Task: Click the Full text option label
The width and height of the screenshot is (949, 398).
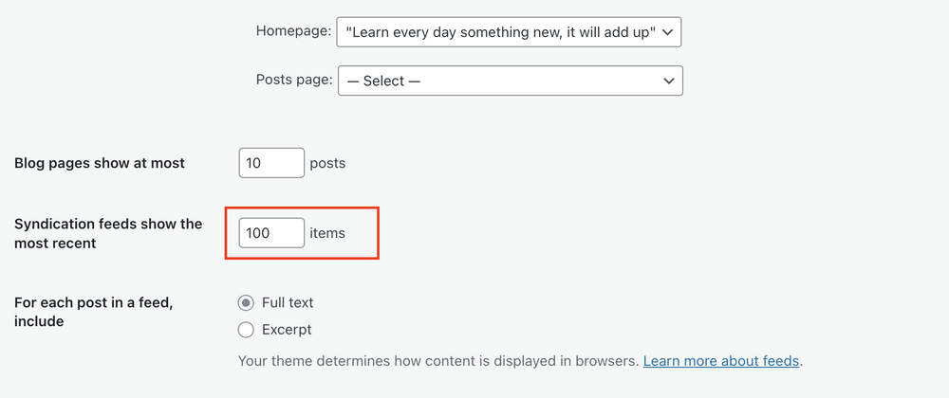Action: tap(288, 303)
